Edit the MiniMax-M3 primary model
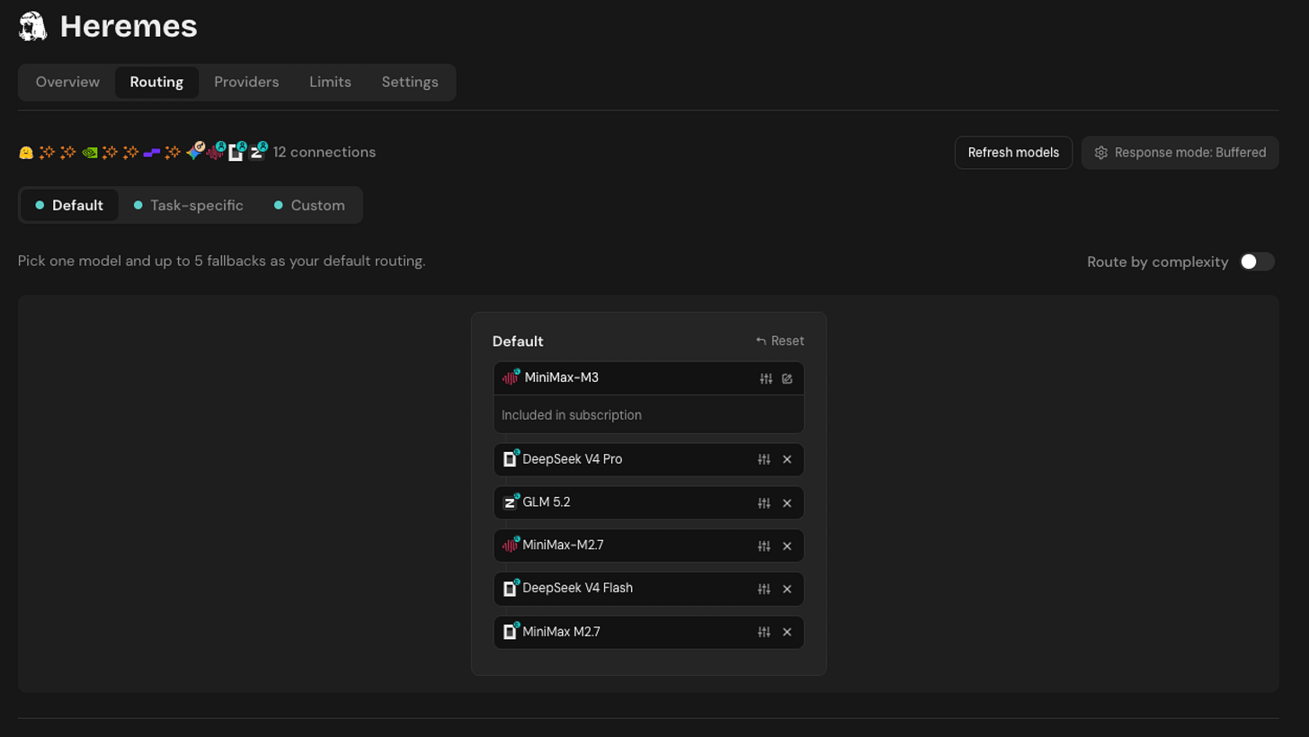Image resolution: width=1309 pixels, height=737 pixels. [x=788, y=378]
